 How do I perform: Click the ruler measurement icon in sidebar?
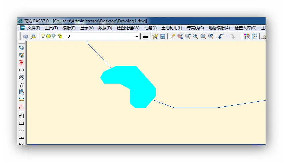point(21,99)
